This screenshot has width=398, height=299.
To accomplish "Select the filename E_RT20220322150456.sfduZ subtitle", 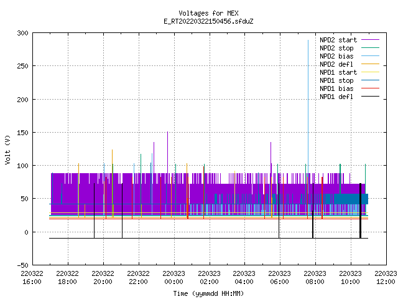I will click(208, 21).
